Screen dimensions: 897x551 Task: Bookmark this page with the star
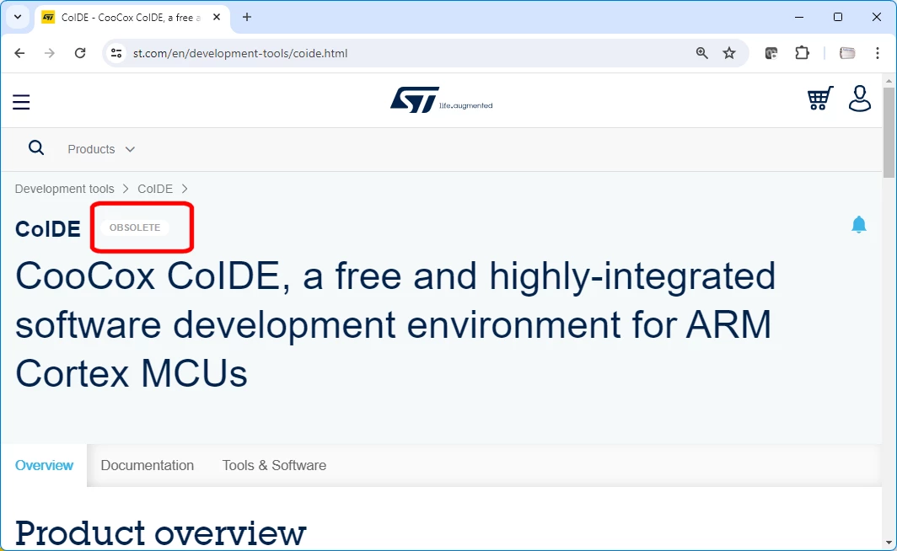coord(728,53)
